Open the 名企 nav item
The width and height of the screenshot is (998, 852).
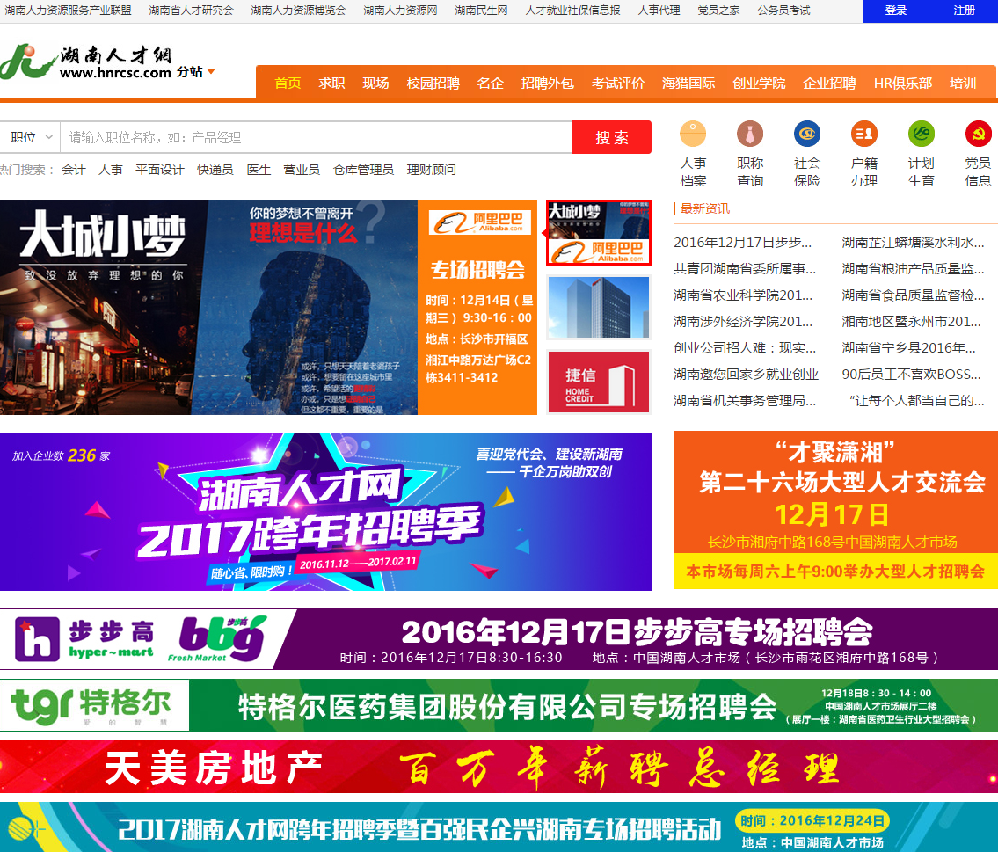tap(490, 84)
